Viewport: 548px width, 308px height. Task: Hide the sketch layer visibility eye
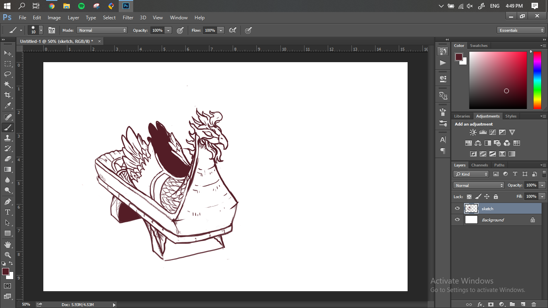pyautogui.click(x=457, y=209)
